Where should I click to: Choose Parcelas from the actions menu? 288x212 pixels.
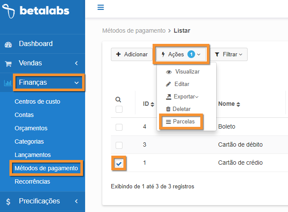pos(181,122)
